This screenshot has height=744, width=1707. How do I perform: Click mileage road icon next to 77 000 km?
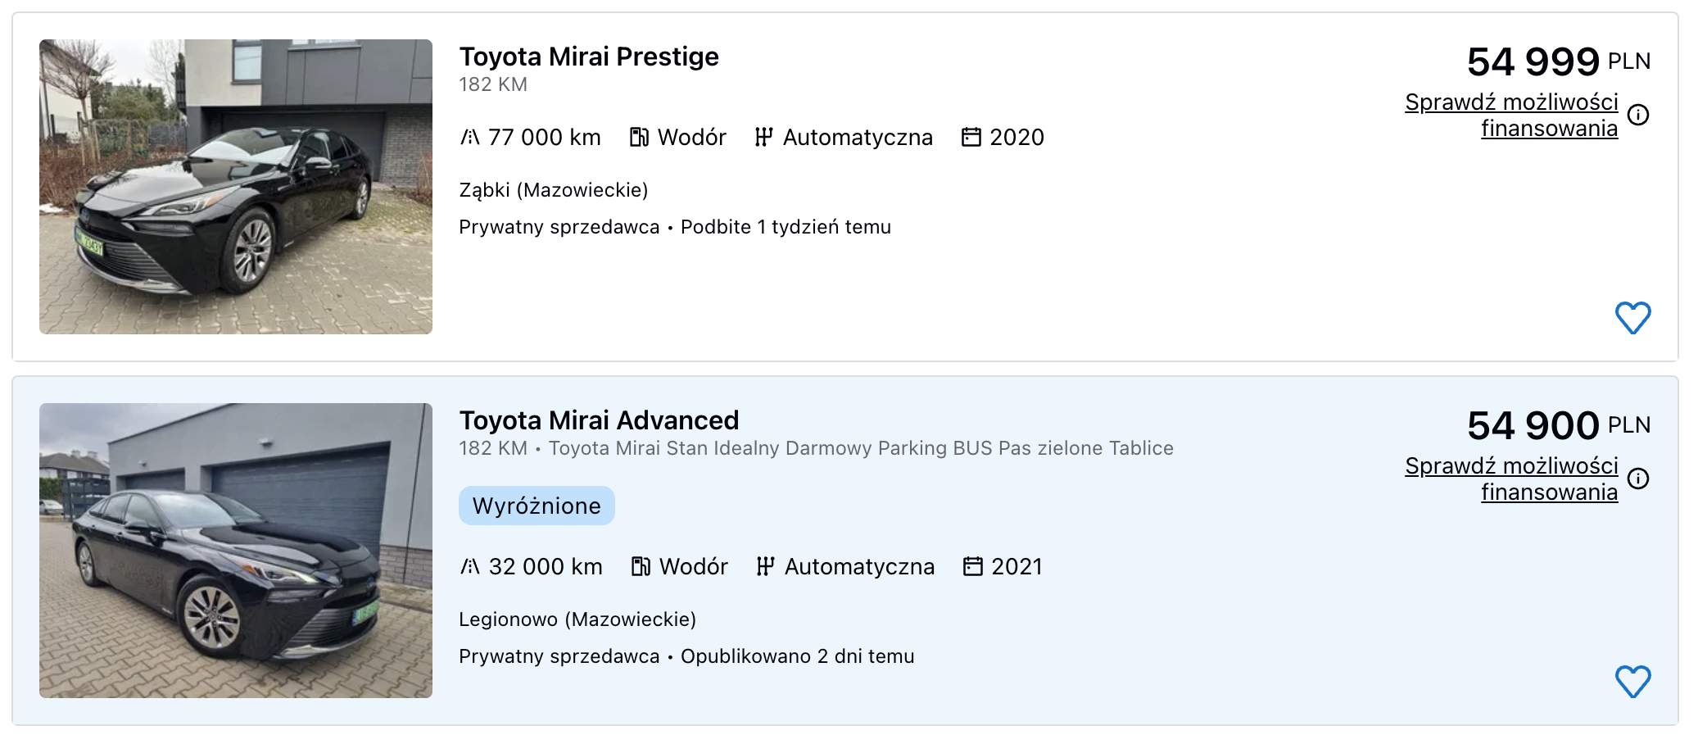tap(469, 137)
